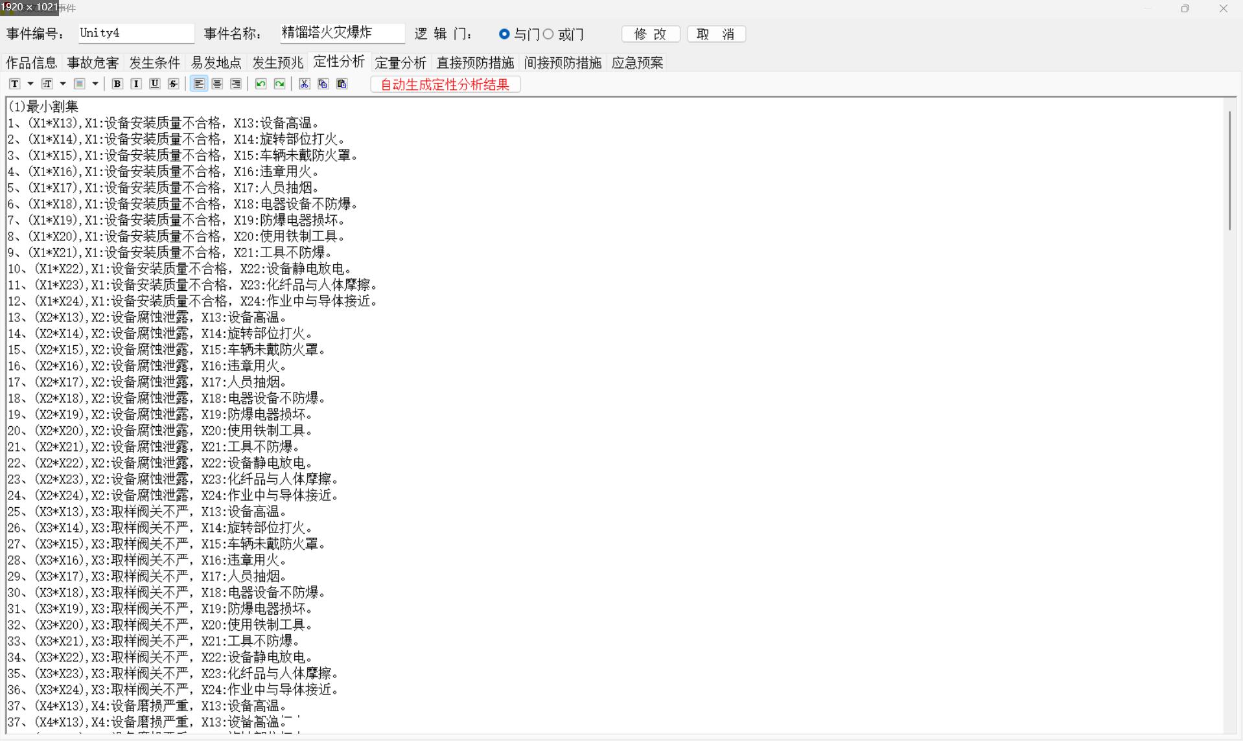Click 自动生成定性分析结果 button
Screen dimensions: 1243x741
point(445,84)
